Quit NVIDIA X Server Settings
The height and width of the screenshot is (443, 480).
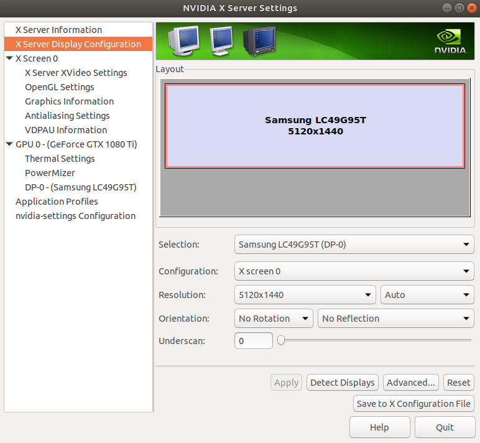click(x=445, y=427)
